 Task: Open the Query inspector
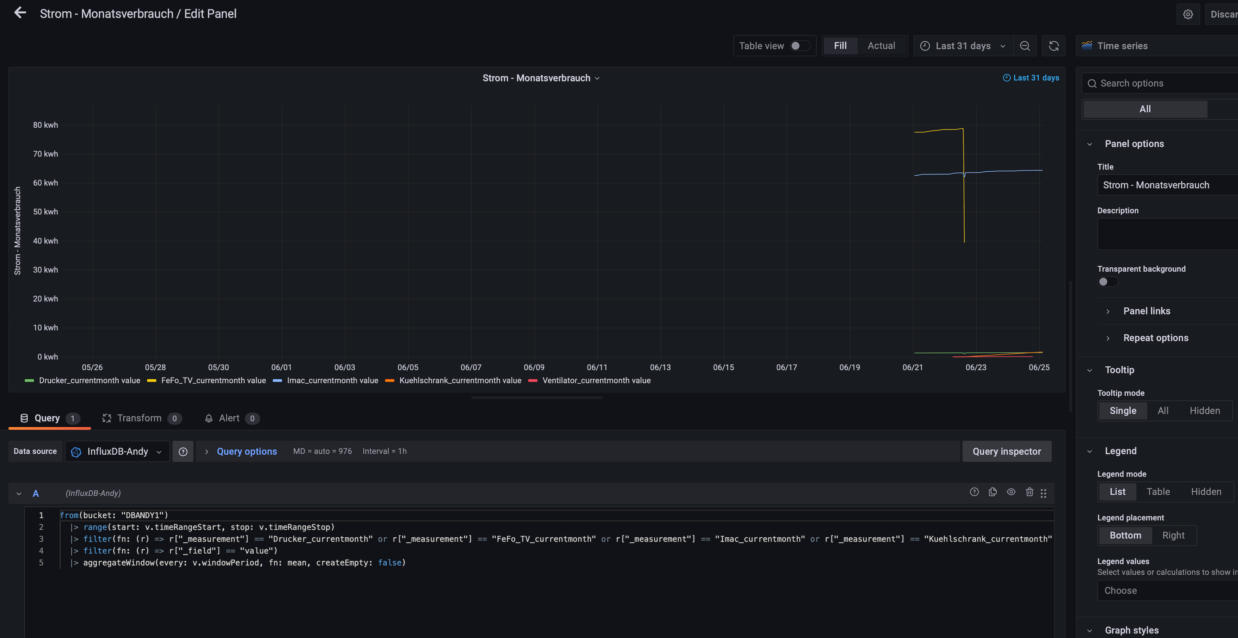point(1006,451)
